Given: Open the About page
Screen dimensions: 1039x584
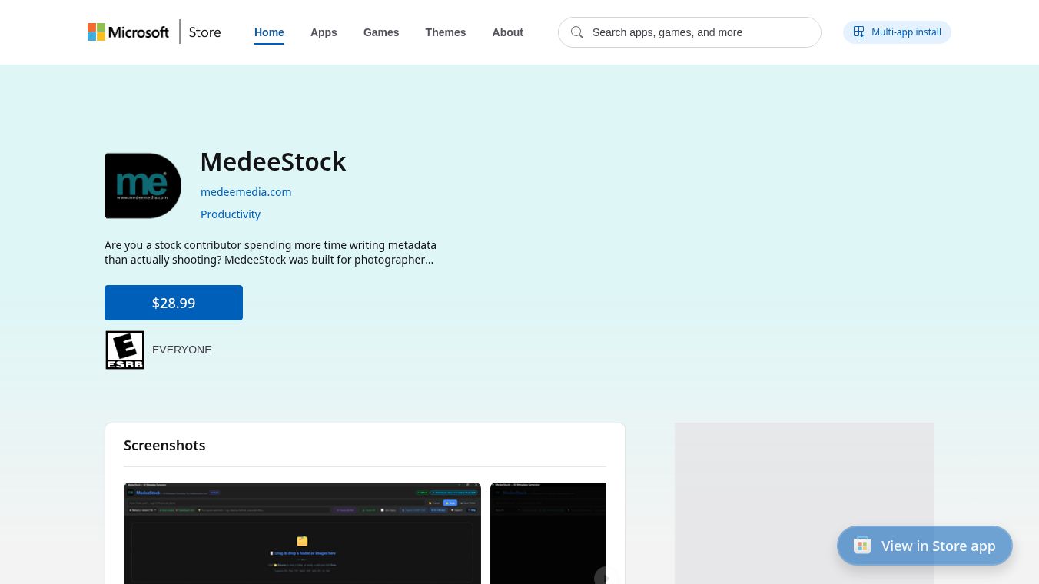Looking at the screenshot, I should (508, 32).
